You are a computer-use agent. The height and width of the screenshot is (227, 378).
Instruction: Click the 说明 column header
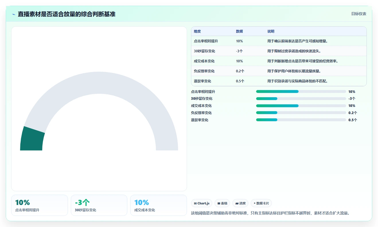point(271,31)
